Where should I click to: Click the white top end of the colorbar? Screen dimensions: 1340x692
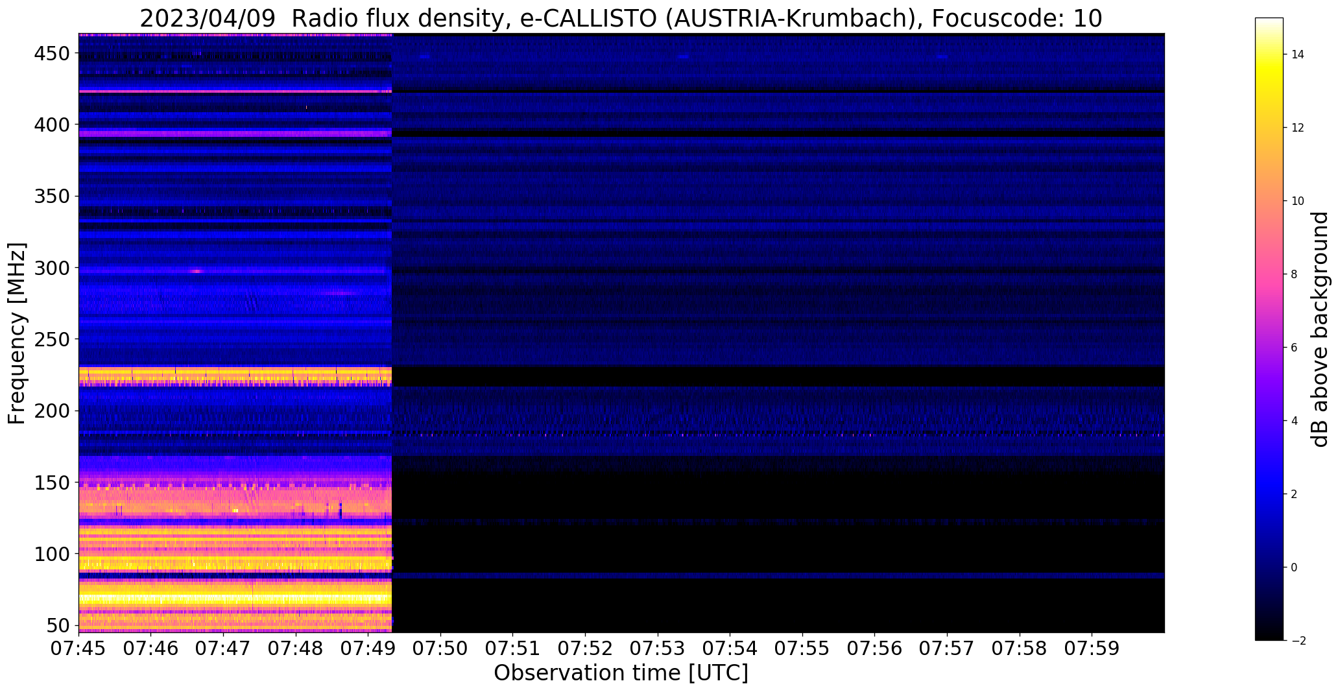point(1269,21)
